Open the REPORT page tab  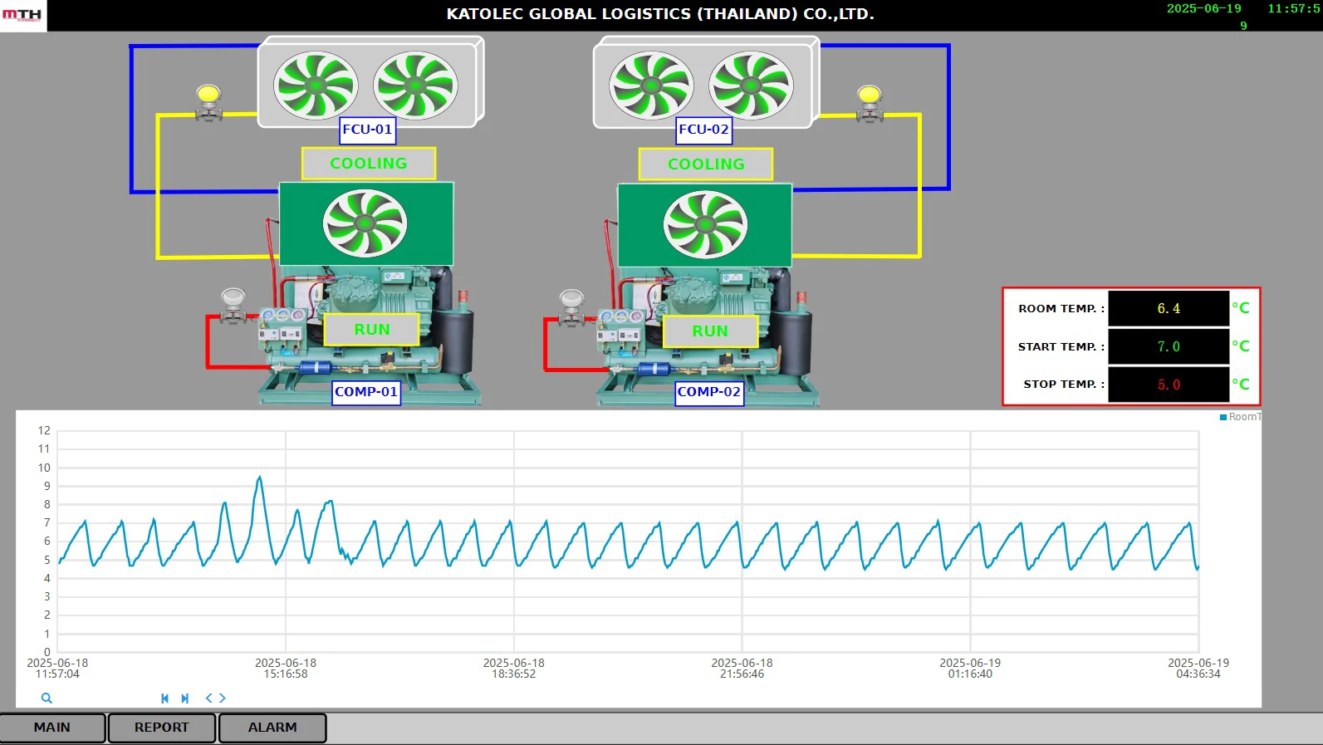pyautogui.click(x=162, y=728)
